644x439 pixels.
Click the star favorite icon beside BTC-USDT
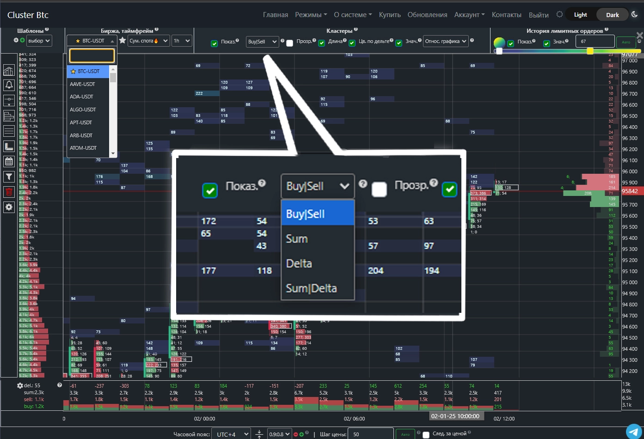click(123, 41)
